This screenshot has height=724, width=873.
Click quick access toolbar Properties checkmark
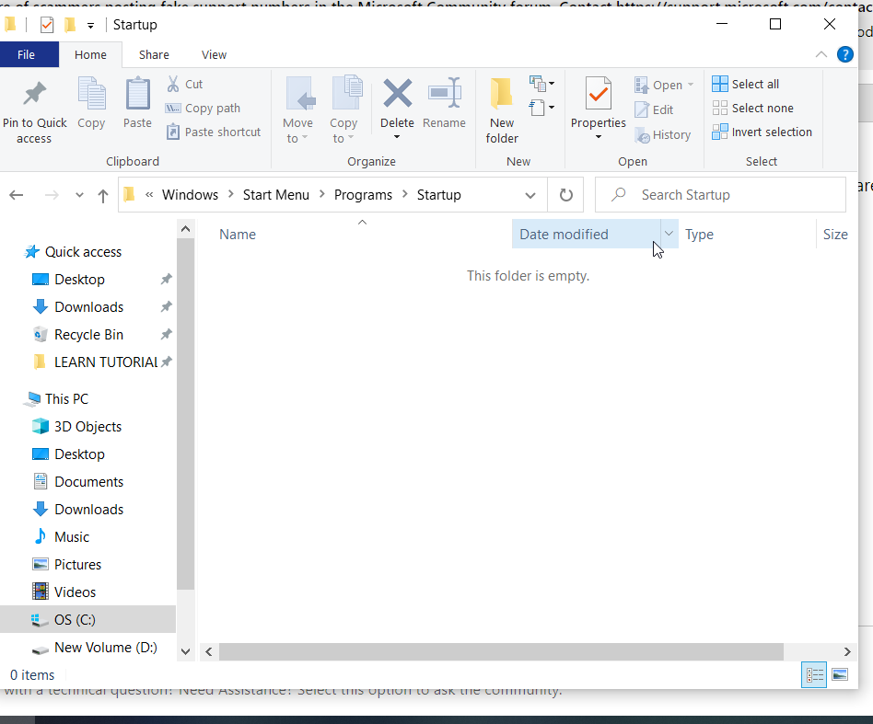pos(47,25)
